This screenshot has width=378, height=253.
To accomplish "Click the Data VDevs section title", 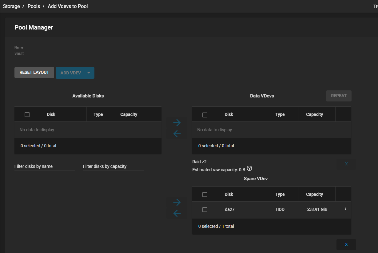I will [262, 96].
